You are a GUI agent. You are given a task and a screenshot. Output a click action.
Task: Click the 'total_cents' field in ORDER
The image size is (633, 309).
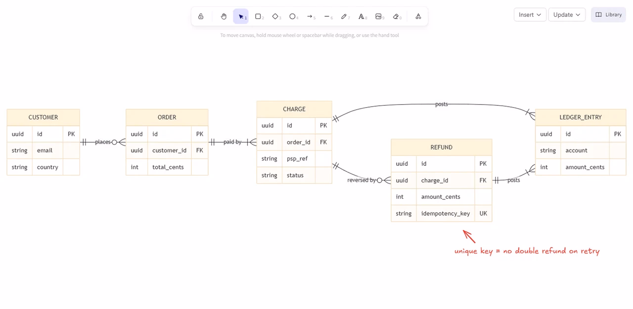coord(168,167)
